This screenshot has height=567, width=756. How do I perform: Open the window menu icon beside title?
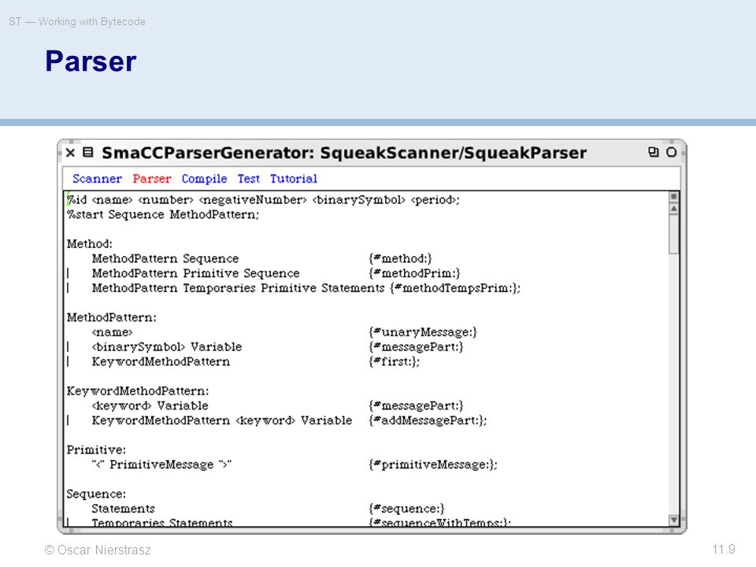click(87, 152)
